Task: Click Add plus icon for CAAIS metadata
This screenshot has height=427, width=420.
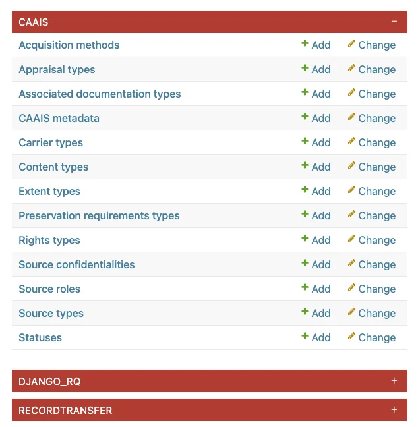Action: click(x=305, y=117)
